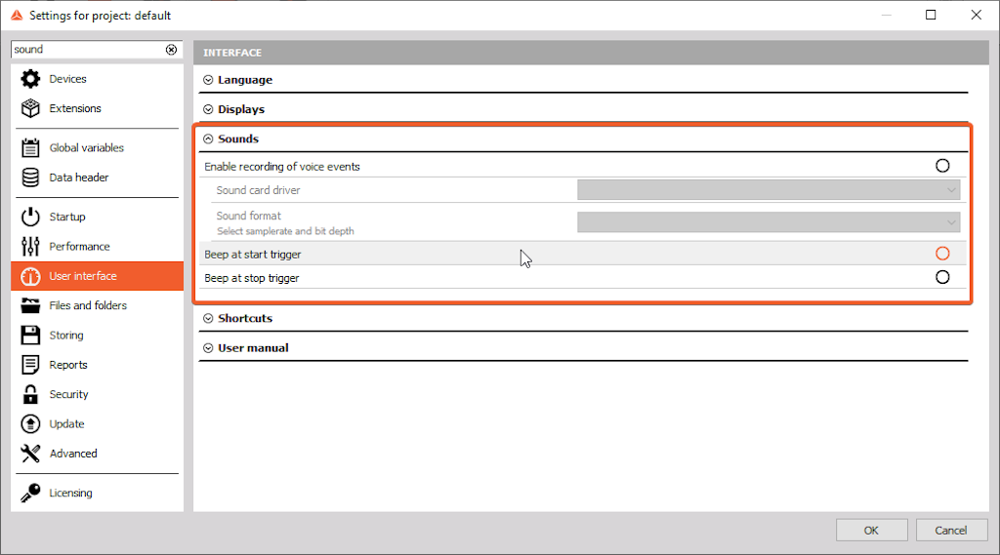The image size is (1000, 555).
Task: Open the Sound card driver dropdown
Action: 769,190
